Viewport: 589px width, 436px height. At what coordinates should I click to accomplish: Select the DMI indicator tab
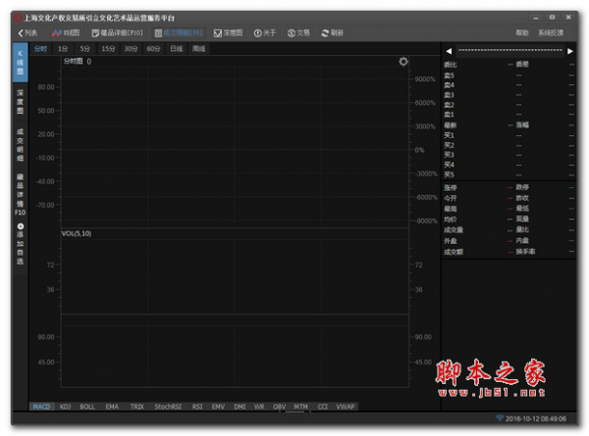[x=240, y=407]
